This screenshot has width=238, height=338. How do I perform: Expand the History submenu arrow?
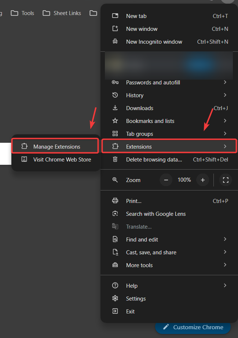click(225, 95)
